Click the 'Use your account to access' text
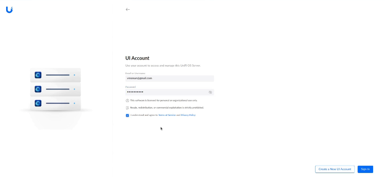This screenshot has width=385, height=178. pyautogui.click(x=163, y=65)
